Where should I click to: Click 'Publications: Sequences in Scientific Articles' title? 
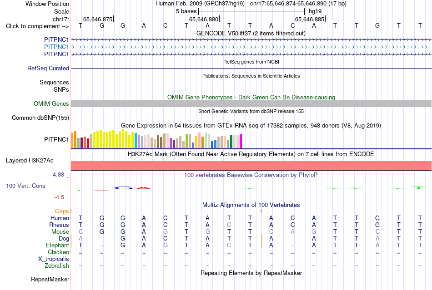[251, 76]
